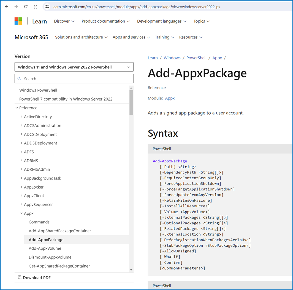The width and height of the screenshot is (293, 290).
Task: Click the table of contents Search field
Action: 74,79
